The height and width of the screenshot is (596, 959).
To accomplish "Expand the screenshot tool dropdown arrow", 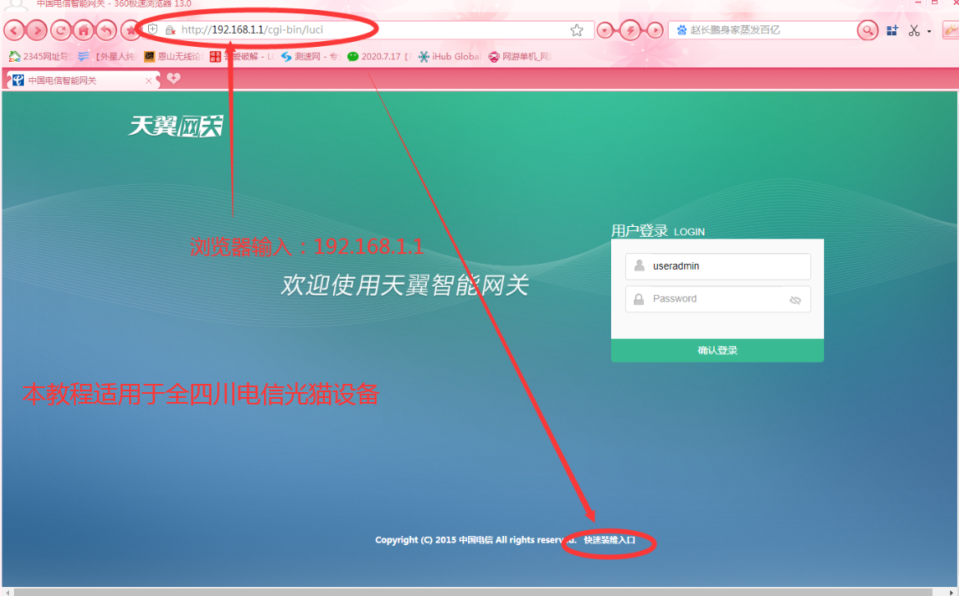I will tap(929, 30).
